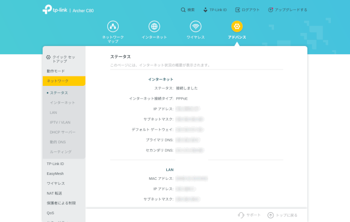Open the ワイヤレス Wi-Fi icon

tap(196, 26)
